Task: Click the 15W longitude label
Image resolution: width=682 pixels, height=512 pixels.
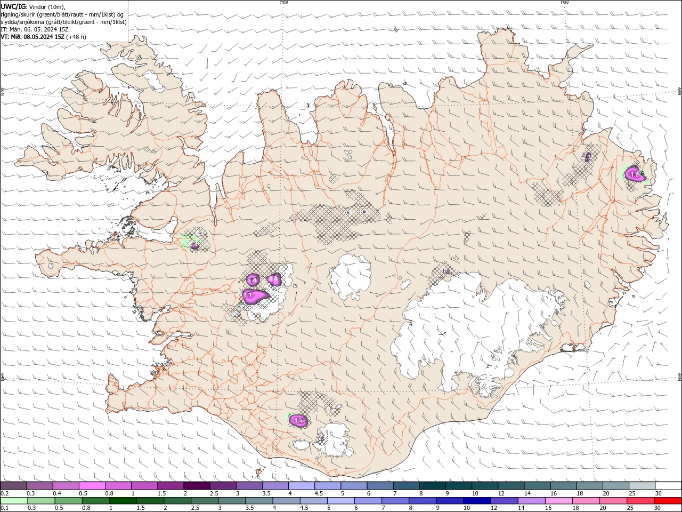Action: pyautogui.click(x=564, y=3)
